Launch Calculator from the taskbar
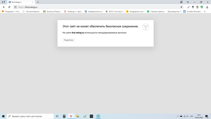 pyautogui.click(x=64, y=116)
